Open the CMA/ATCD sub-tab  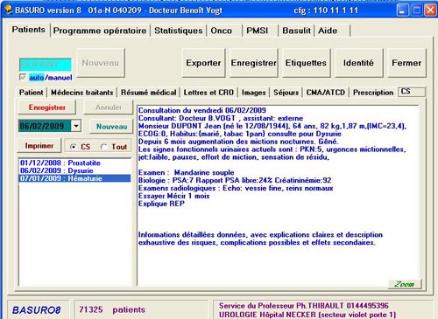tap(326, 93)
